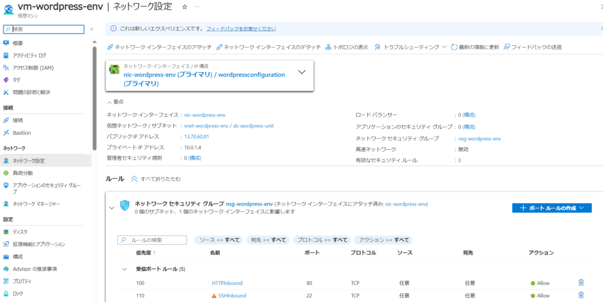The width and height of the screenshot is (603, 302).
Task: Expand the NIC / IP 構成 selector chevron
Action: pyautogui.click(x=302, y=72)
